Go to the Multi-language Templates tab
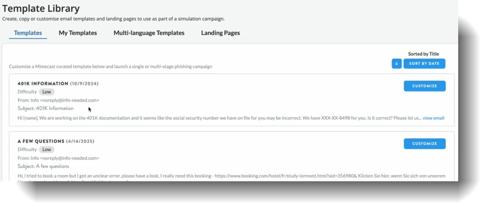This screenshot has width=495, height=218. point(149,33)
